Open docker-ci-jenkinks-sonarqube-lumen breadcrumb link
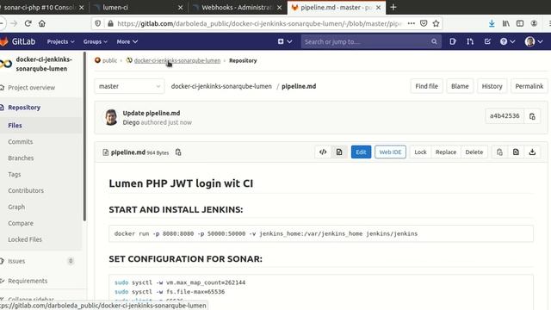Image resolution: width=551 pixels, height=310 pixels. (177, 60)
